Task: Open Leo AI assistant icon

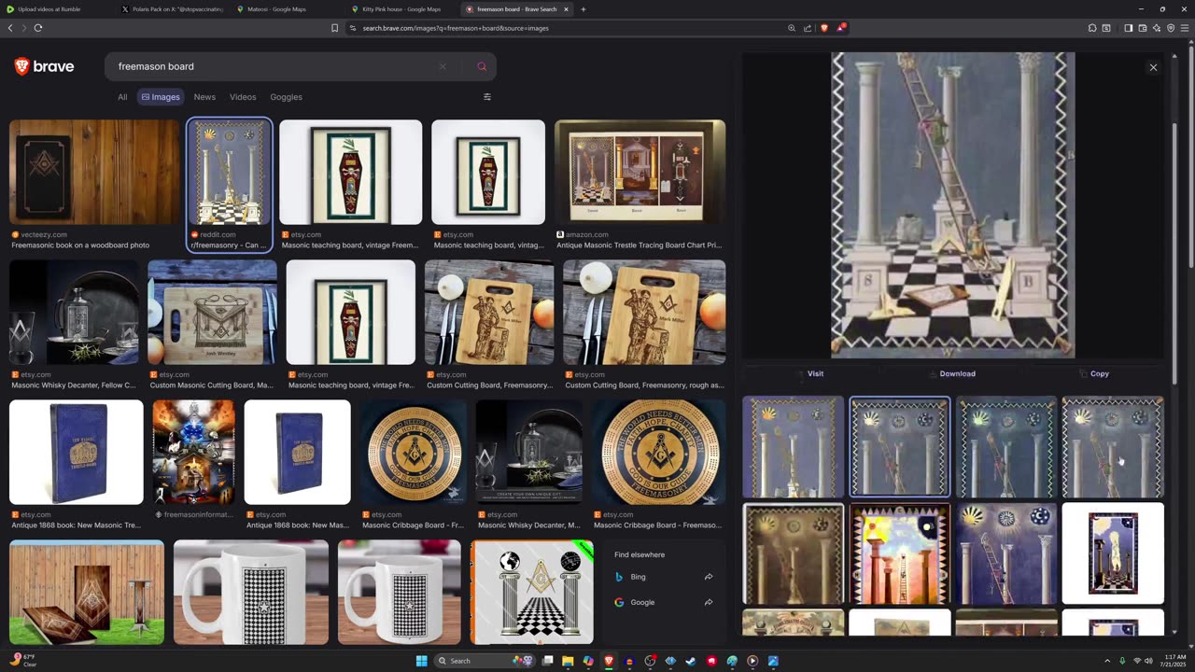Action: point(1157,28)
